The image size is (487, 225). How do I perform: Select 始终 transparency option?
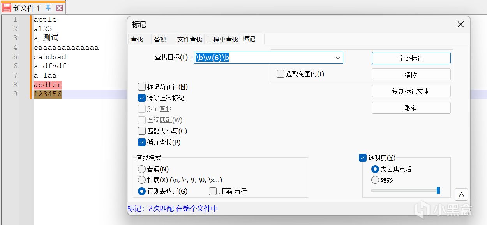click(375, 180)
